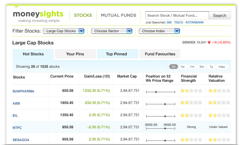Click the Current Price column header

click(x=62, y=76)
